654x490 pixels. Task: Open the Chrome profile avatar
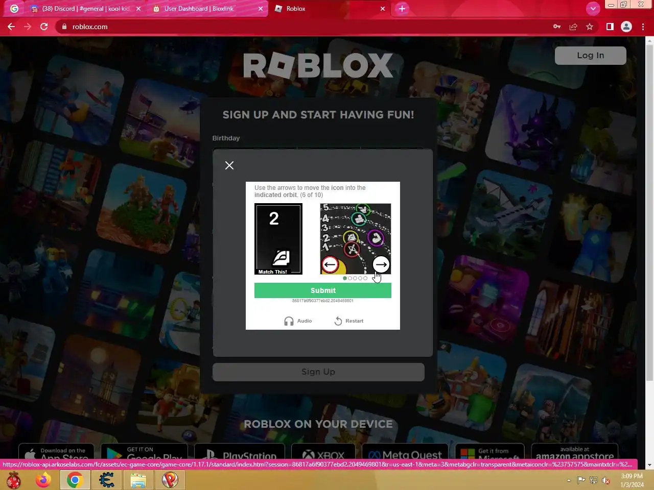[626, 27]
